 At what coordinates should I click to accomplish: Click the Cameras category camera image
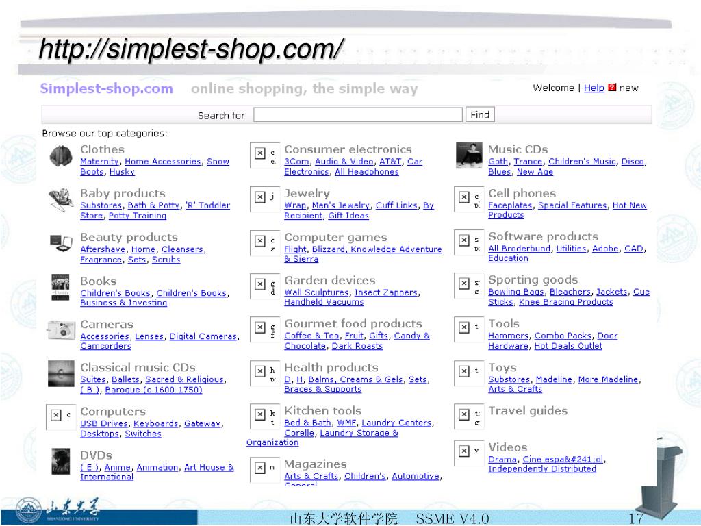(61, 331)
